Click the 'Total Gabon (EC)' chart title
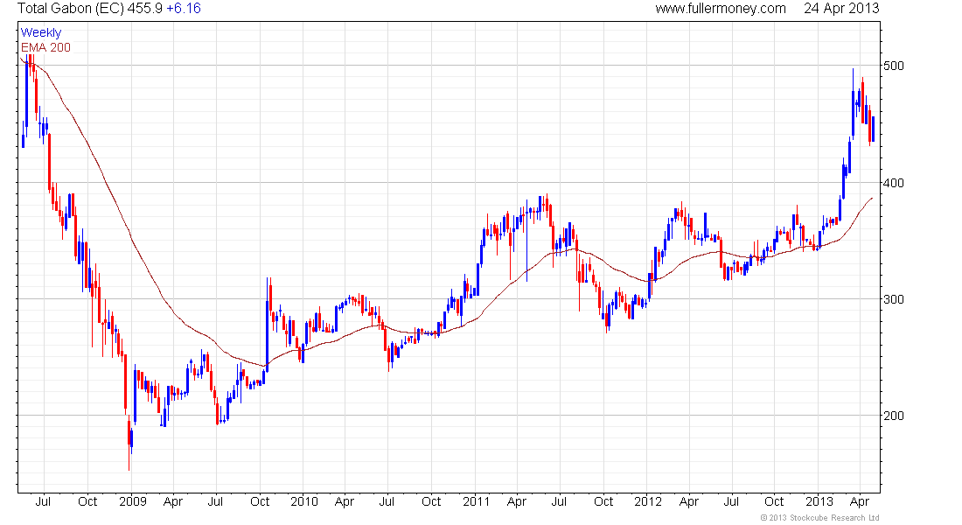The height and width of the screenshot is (525, 962). pyautogui.click(x=71, y=9)
